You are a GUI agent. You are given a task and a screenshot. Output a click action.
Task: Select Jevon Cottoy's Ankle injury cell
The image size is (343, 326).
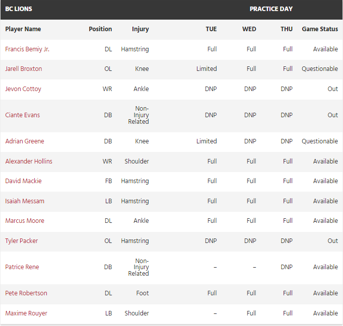[x=141, y=89]
